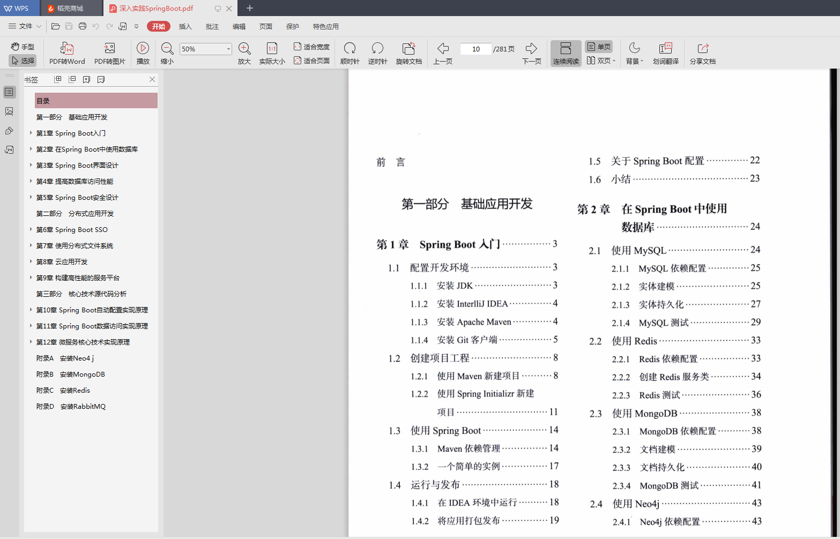
Task: Click the undo arrow icon
Action: coord(95,26)
